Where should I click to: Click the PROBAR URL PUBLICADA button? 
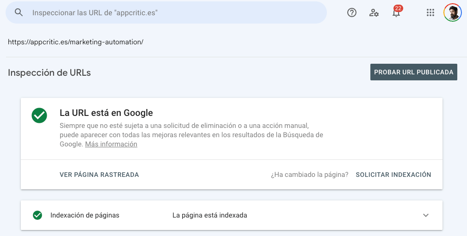[x=414, y=72]
